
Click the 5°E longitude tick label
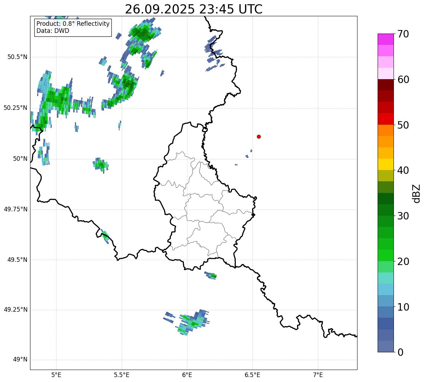(56, 375)
